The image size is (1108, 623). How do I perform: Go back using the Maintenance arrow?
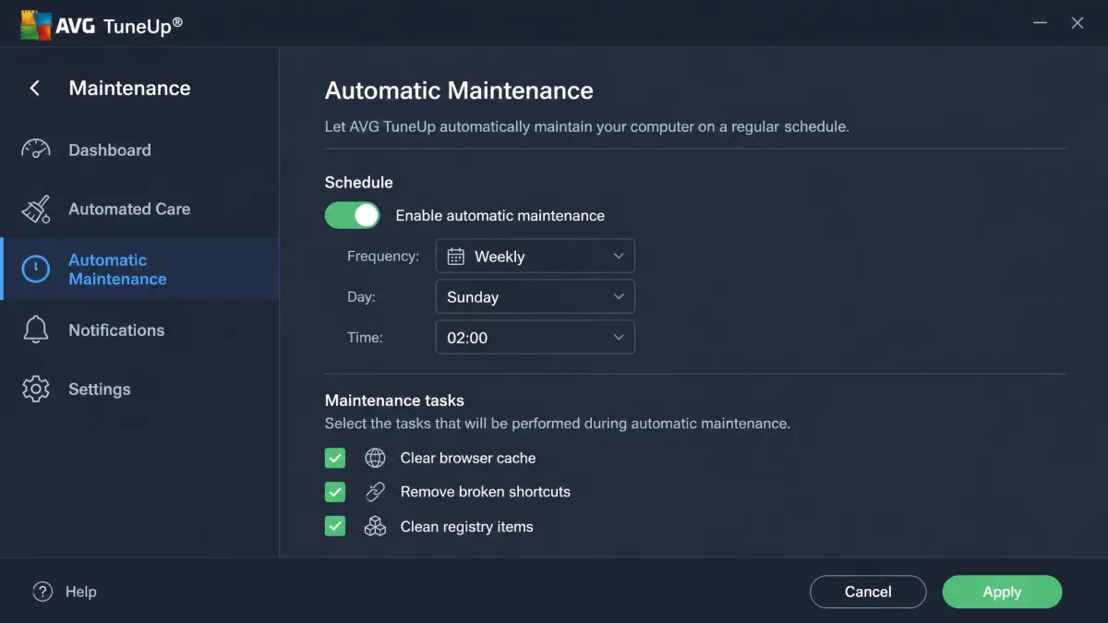tap(35, 89)
